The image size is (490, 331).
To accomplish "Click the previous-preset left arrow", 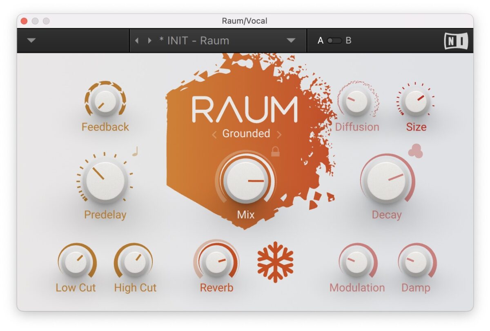I will [x=137, y=40].
